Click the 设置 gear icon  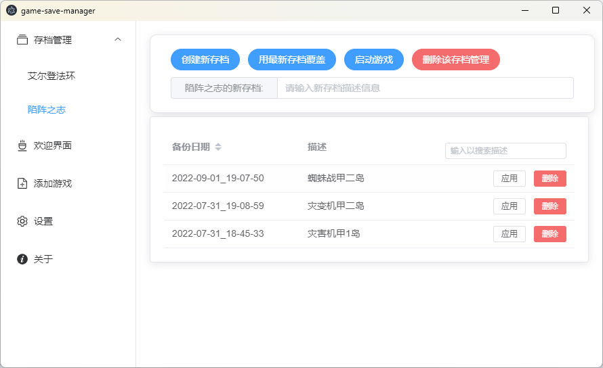[x=22, y=221]
